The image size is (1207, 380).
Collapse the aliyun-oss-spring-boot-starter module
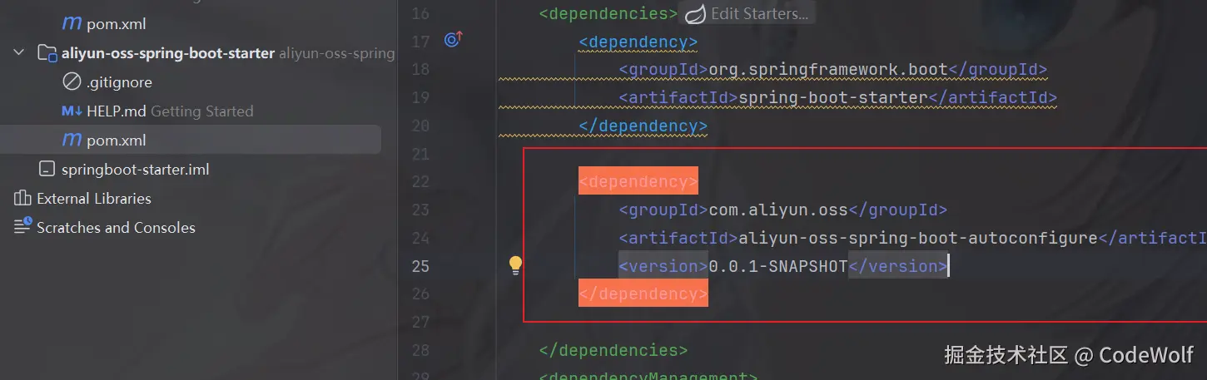click(19, 53)
